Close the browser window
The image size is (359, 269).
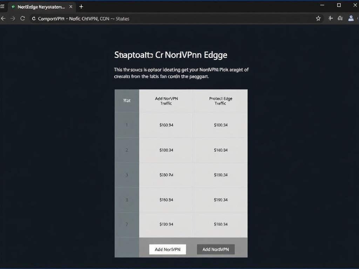355,5
